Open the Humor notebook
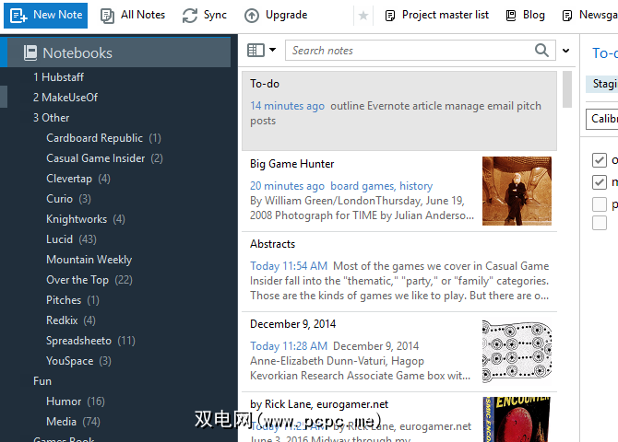Viewport: 618px width, 442px height. pos(76,401)
